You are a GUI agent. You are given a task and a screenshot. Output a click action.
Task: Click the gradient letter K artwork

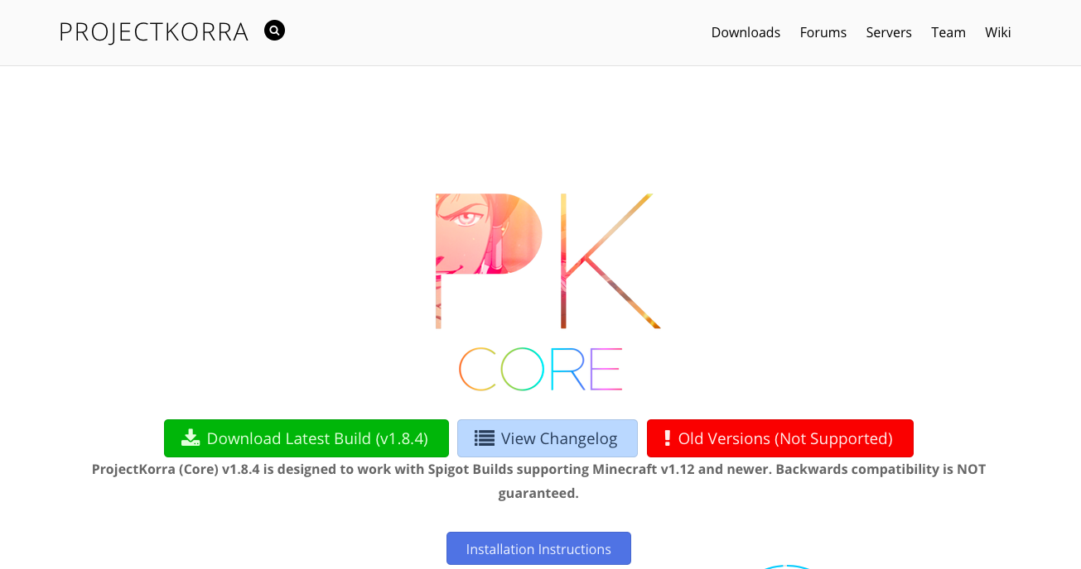coord(610,261)
